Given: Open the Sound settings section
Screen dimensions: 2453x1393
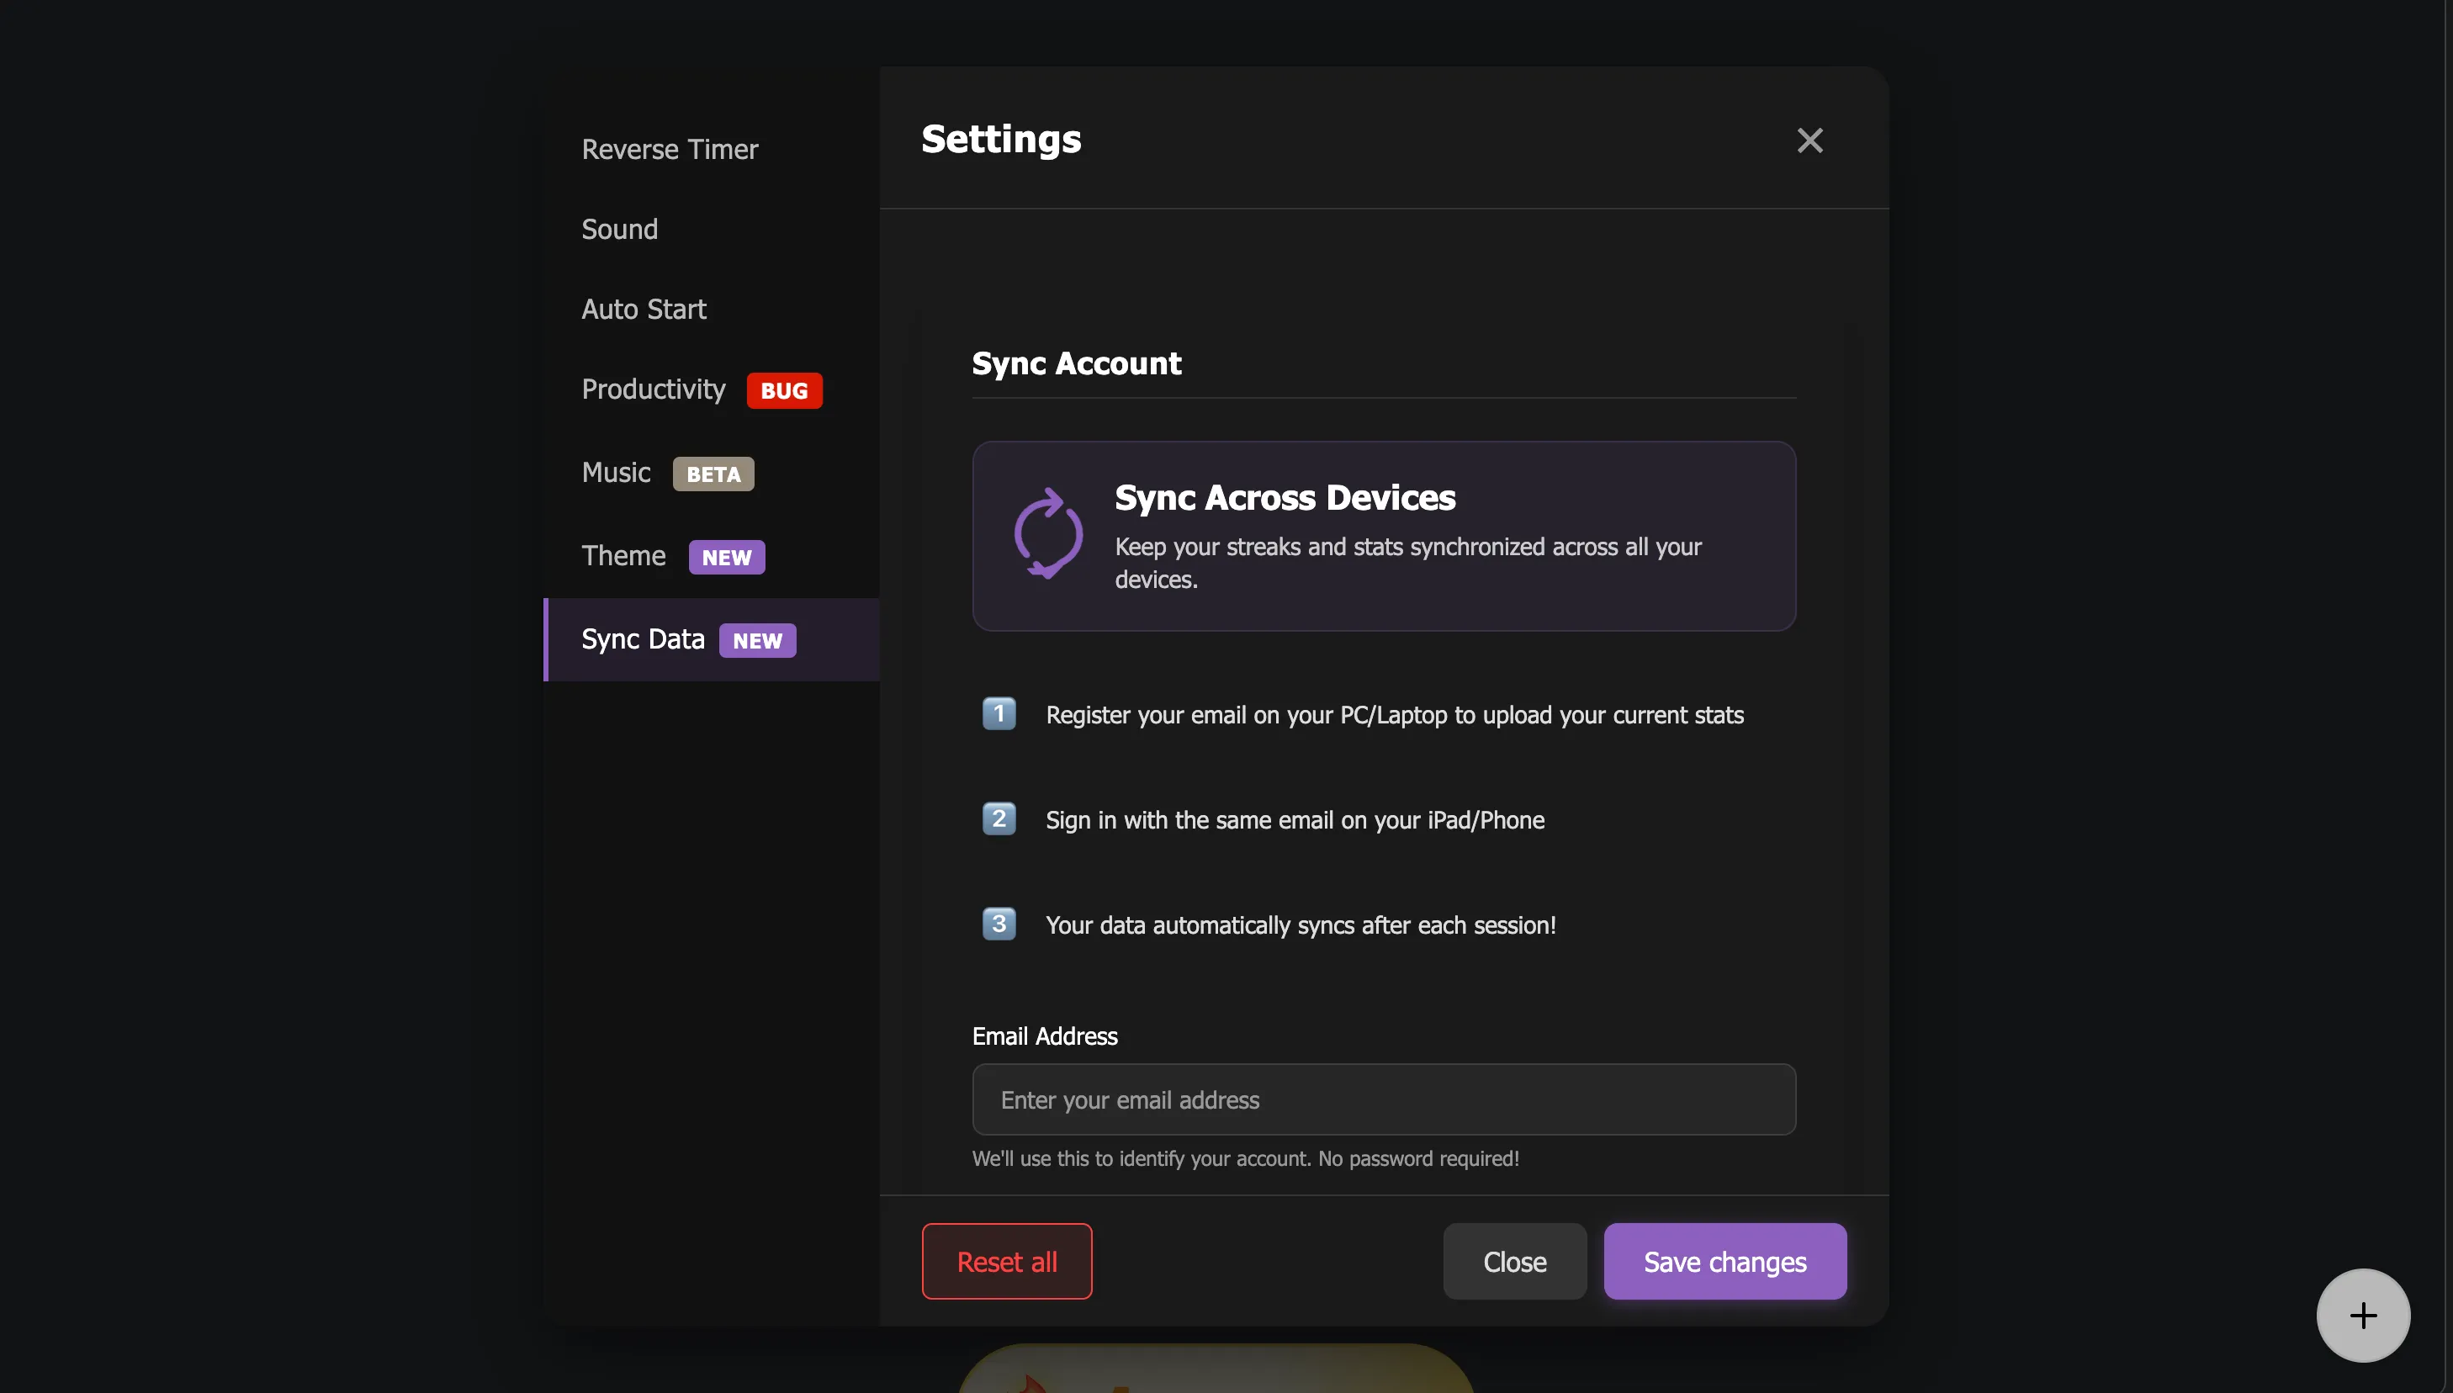Looking at the screenshot, I should [x=619, y=229].
